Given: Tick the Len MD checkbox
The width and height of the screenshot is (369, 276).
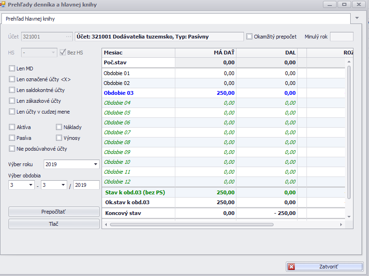Looking at the screenshot, I should click(x=12, y=69).
